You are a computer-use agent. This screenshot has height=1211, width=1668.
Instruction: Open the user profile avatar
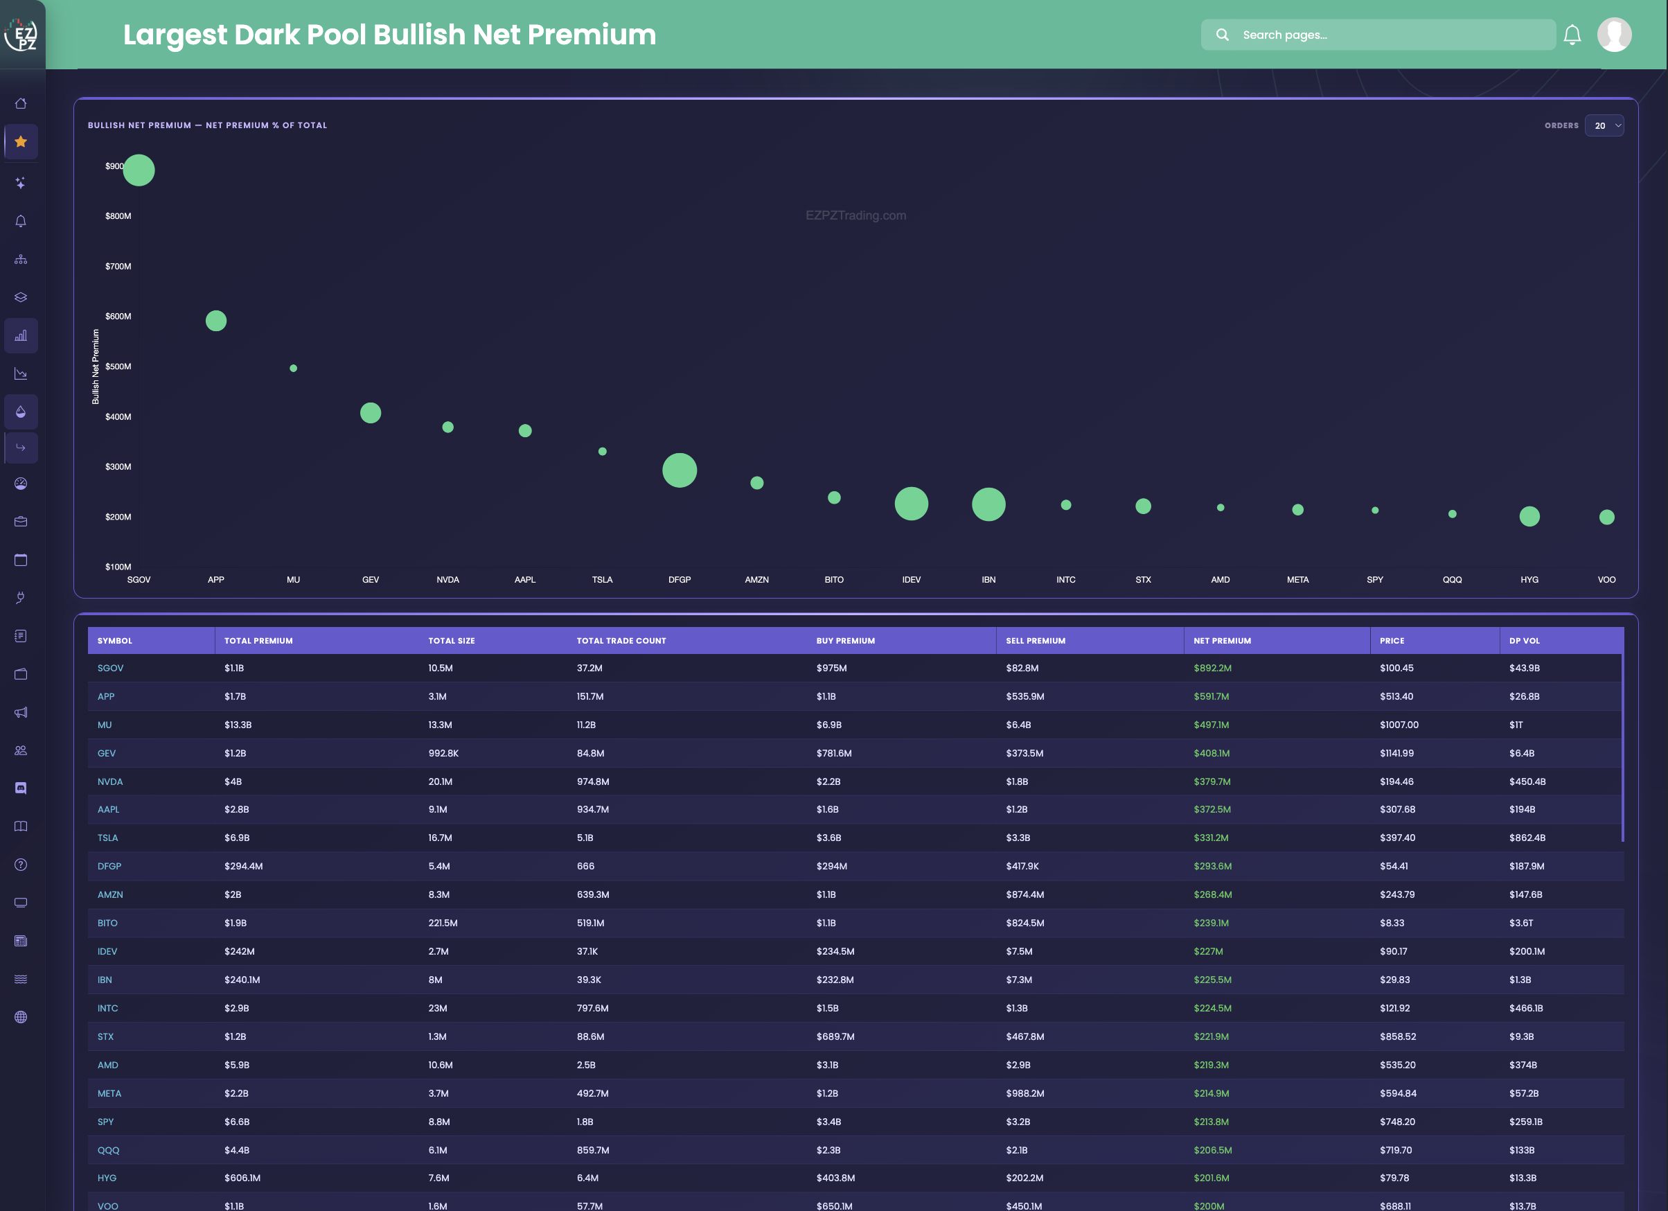click(1614, 35)
